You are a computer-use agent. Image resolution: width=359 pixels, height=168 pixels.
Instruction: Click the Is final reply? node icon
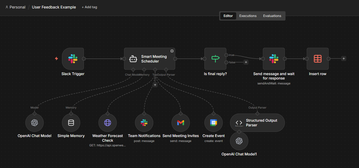point(215,58)
